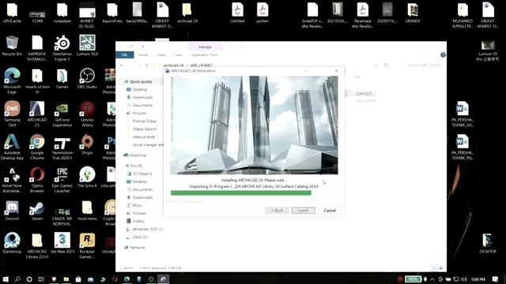Select the Lenovo Artery desktop icon
The height and width of the screenshot is (284, 506).
pos(87,114)
